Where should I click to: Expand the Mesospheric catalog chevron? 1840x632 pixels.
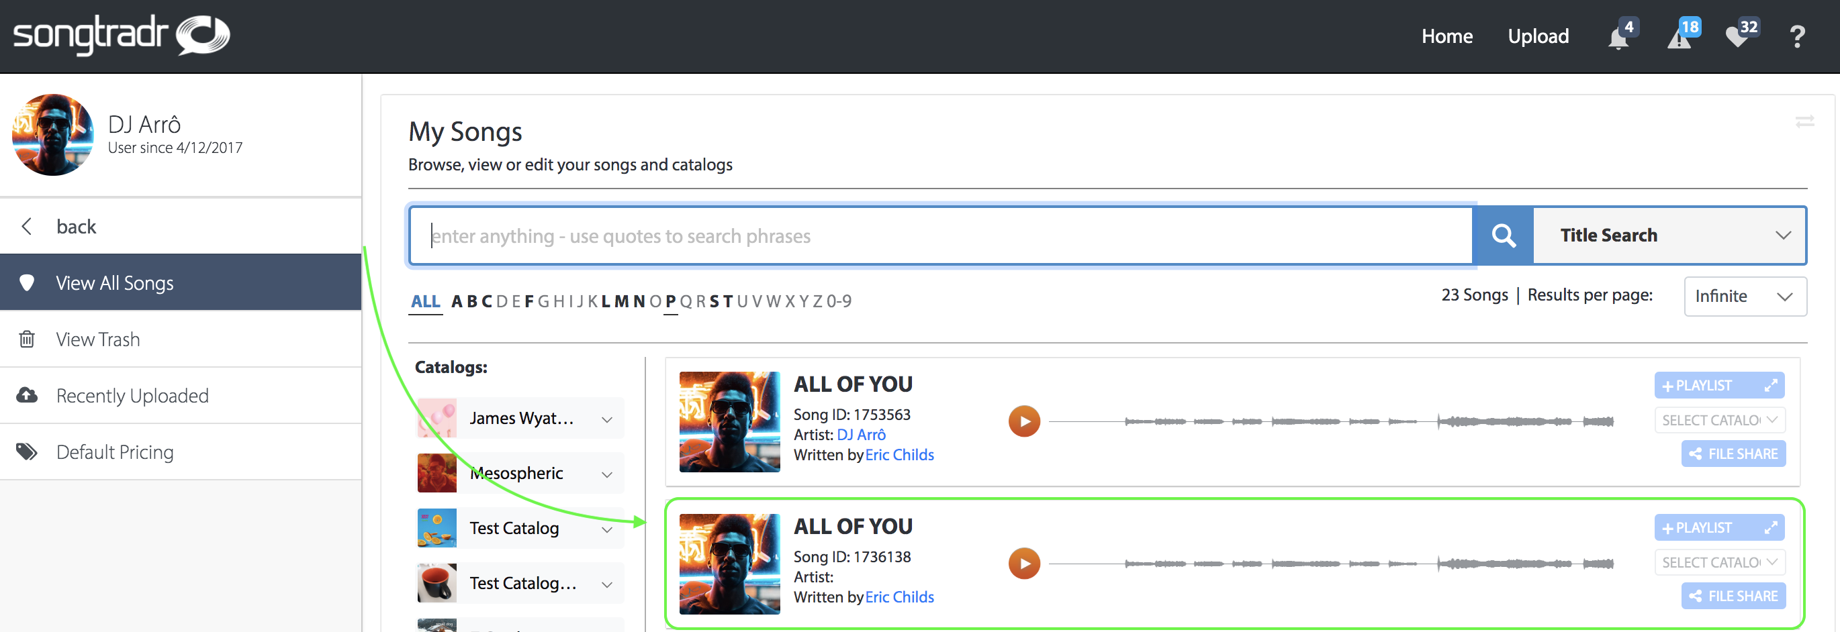607,474
